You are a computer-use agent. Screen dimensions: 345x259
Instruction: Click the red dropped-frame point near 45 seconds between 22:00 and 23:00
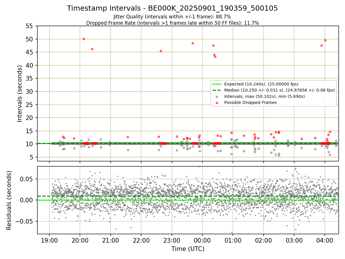point(161,51)
